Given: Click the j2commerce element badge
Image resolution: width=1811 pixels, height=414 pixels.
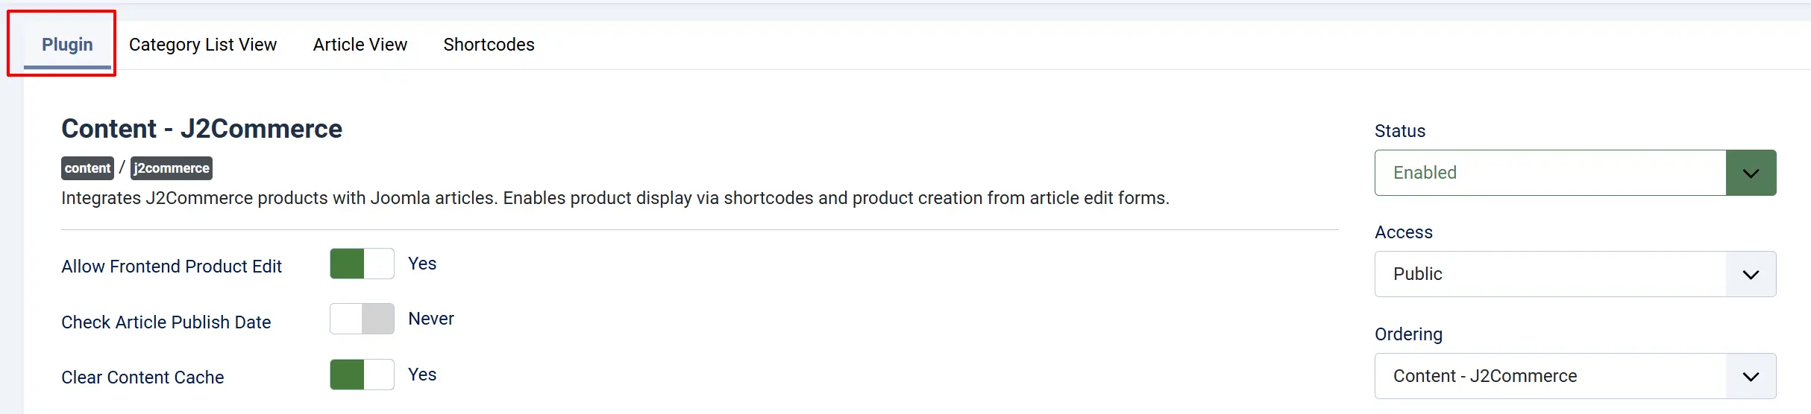Looking at the screenshot, I should [172, 168].
